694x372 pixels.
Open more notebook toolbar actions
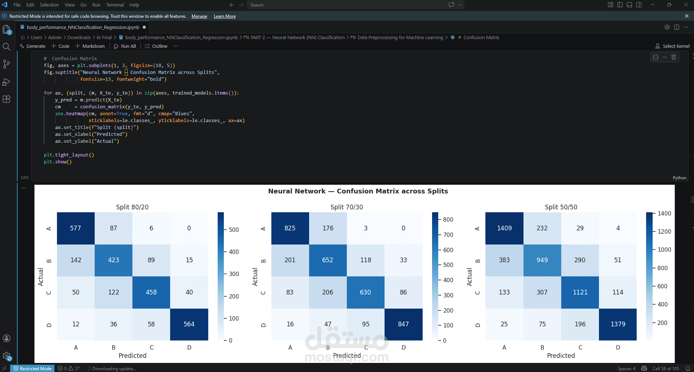(176, 46)
